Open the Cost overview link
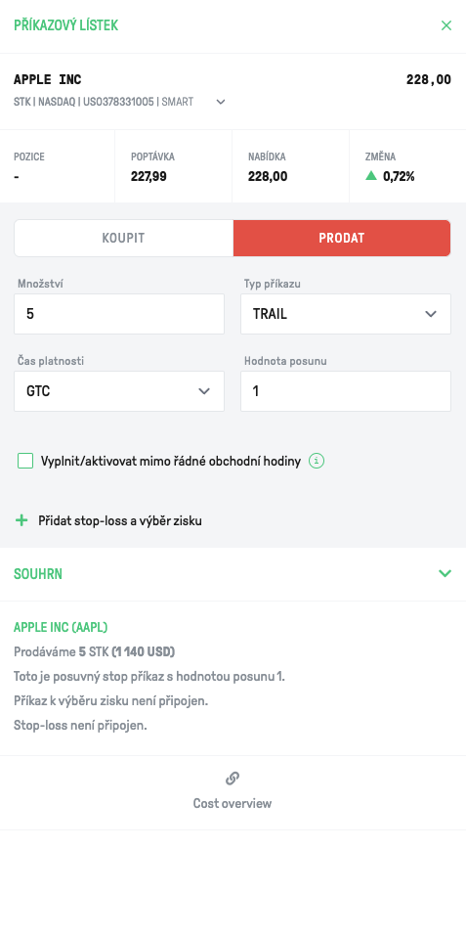The height and width of the screenshot is (938, 466). point(233,803)
